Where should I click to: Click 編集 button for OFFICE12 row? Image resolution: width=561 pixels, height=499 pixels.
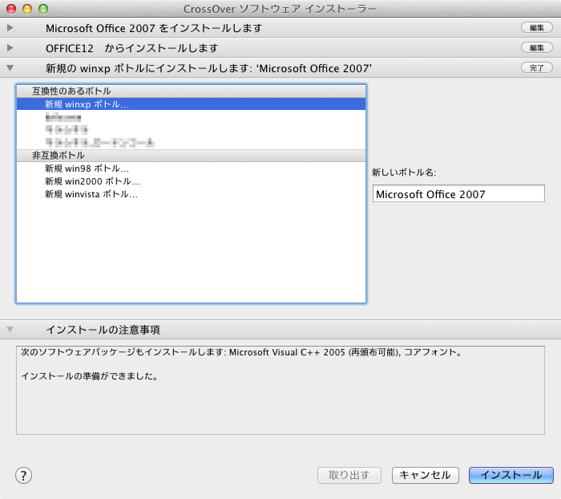tap(537, 47)
